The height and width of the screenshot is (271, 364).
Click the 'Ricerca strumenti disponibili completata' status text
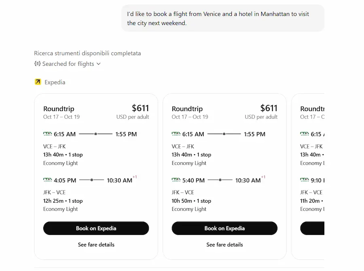click(87, 53)
